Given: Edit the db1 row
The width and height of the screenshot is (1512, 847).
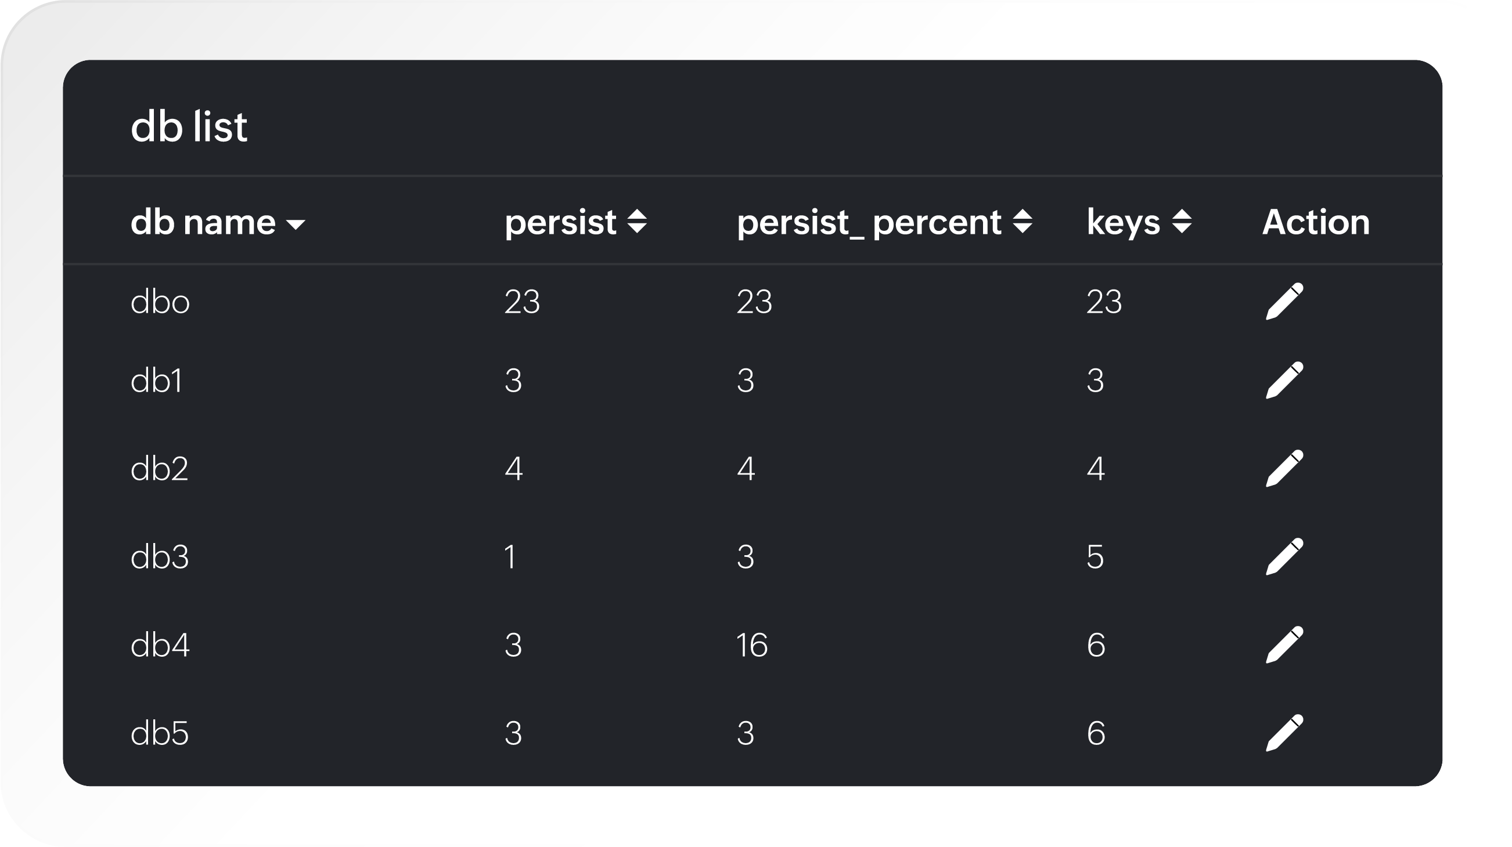Looking at the screenshot, I should 1284,381.
